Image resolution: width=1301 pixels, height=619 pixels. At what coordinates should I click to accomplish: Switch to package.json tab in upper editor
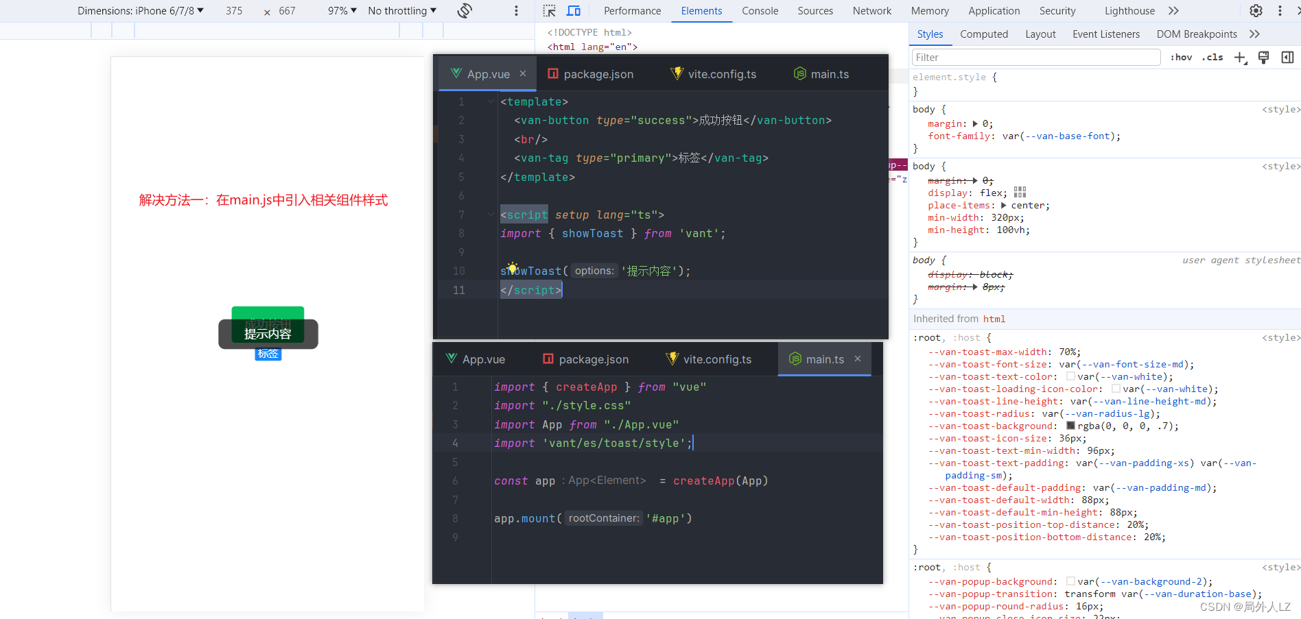click(591, 74)
